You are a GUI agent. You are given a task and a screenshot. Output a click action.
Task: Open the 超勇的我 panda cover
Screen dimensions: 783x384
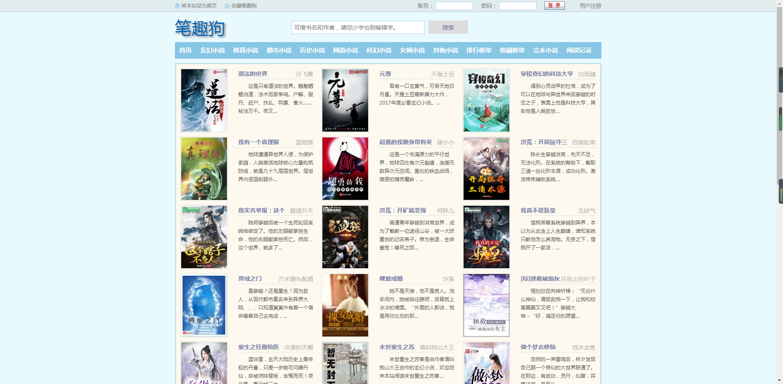pos(345,169)
